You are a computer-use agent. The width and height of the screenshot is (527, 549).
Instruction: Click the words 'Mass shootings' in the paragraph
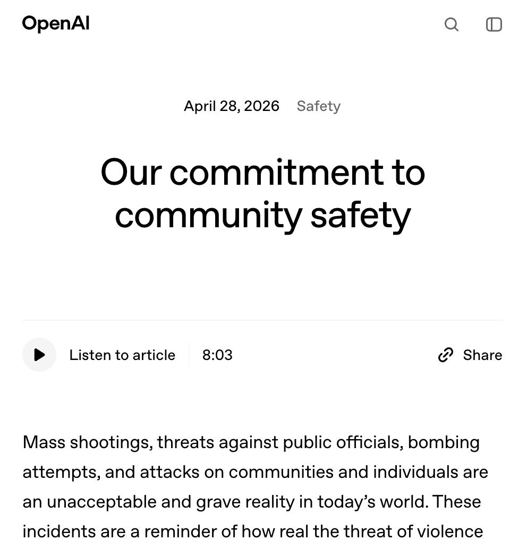[88, 443]
